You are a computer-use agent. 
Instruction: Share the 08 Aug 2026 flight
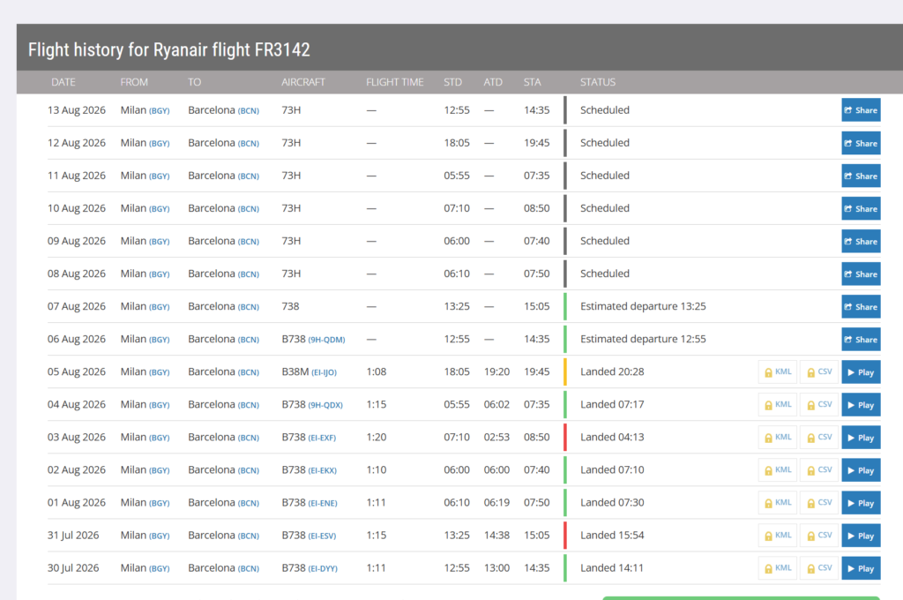point(861,274)
